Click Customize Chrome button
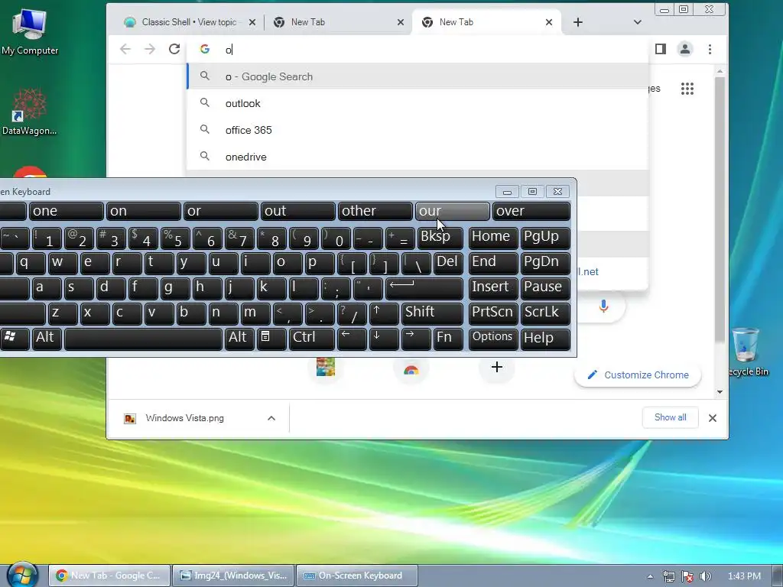 [638, 375]
